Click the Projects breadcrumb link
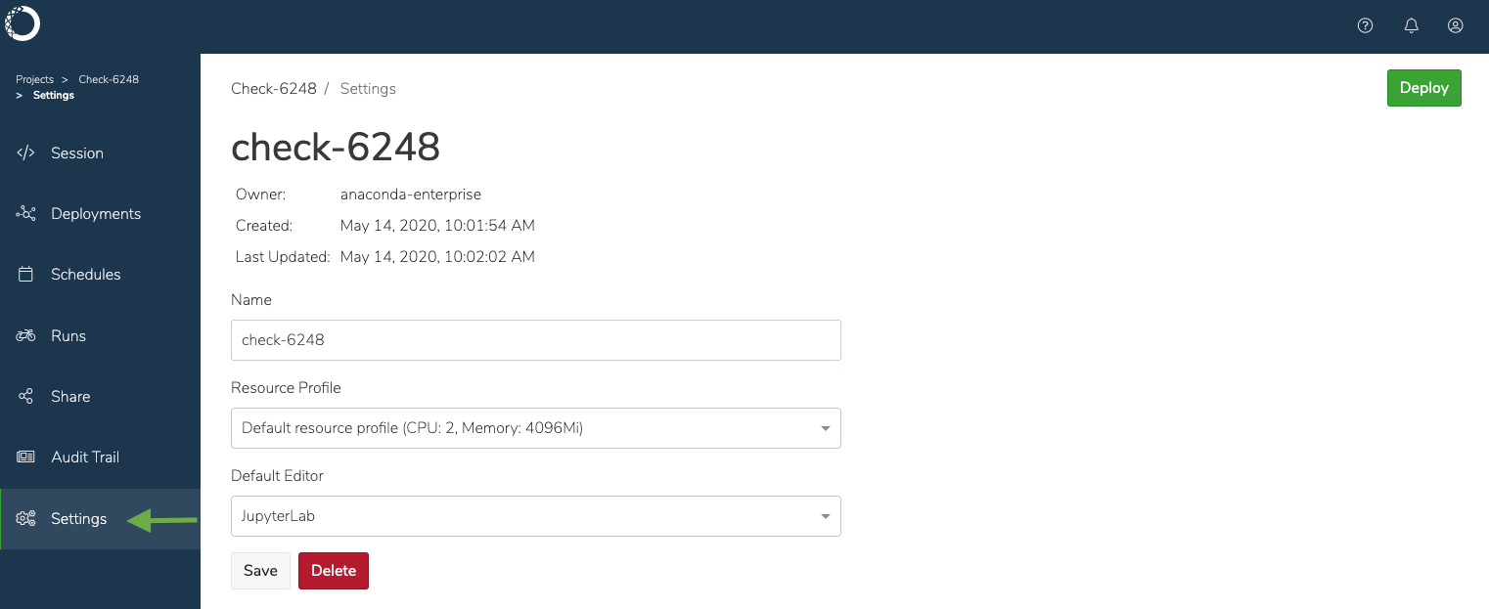This screenshot has height=609, width=1489. click(34, 79)
